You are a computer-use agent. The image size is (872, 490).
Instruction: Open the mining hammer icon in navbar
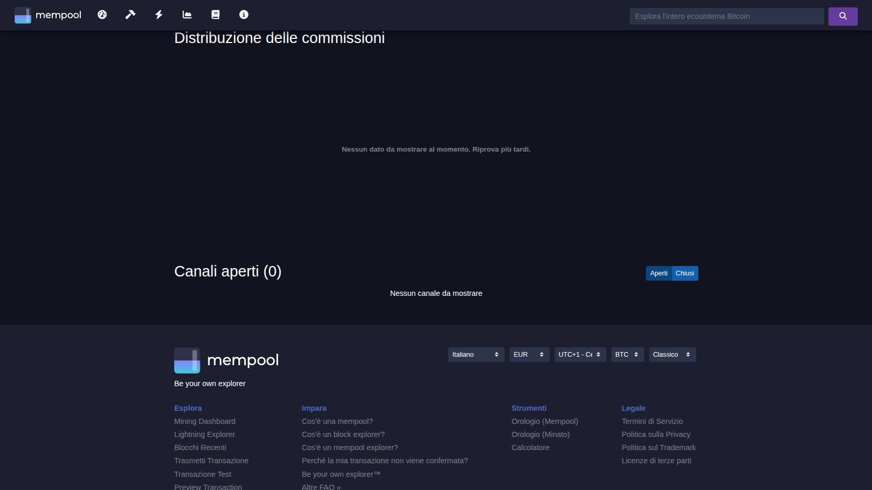(x=130, y=15)
